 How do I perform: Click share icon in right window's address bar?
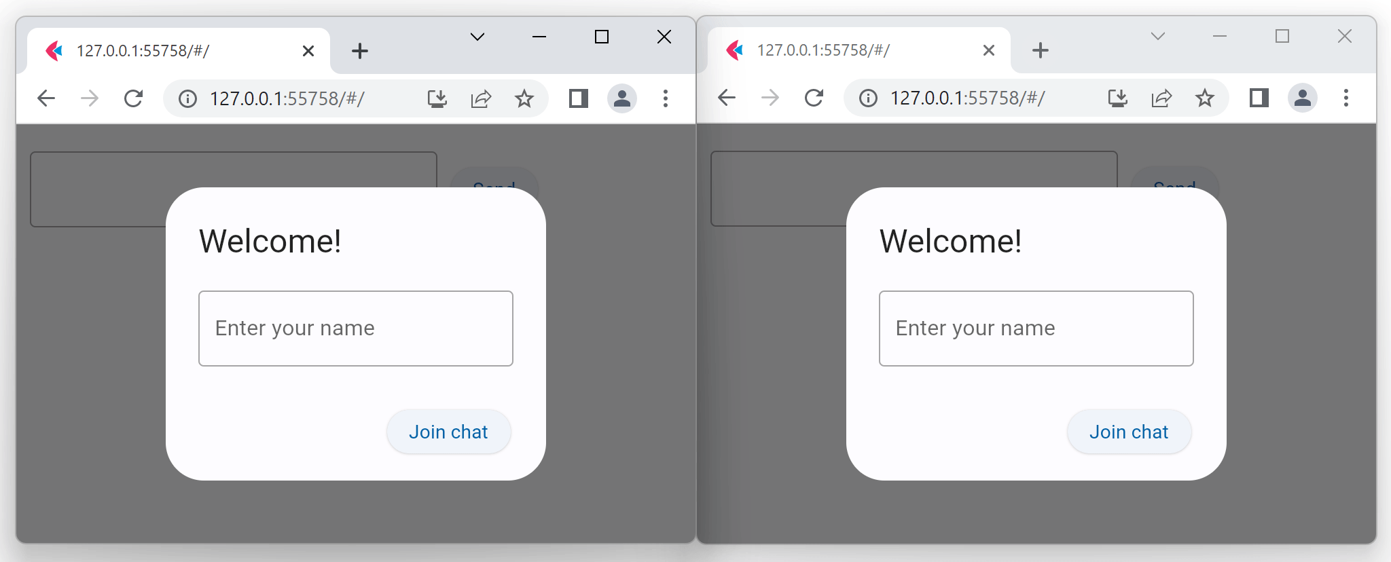tap(1161, 98)
